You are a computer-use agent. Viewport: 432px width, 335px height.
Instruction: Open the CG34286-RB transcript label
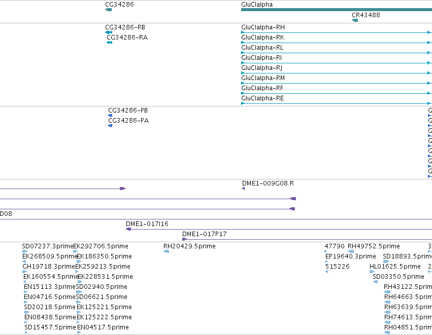pyautogui.click(x=125, y=27)
